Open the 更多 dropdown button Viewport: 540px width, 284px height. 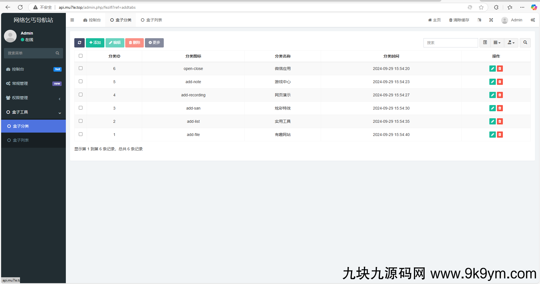154,43
